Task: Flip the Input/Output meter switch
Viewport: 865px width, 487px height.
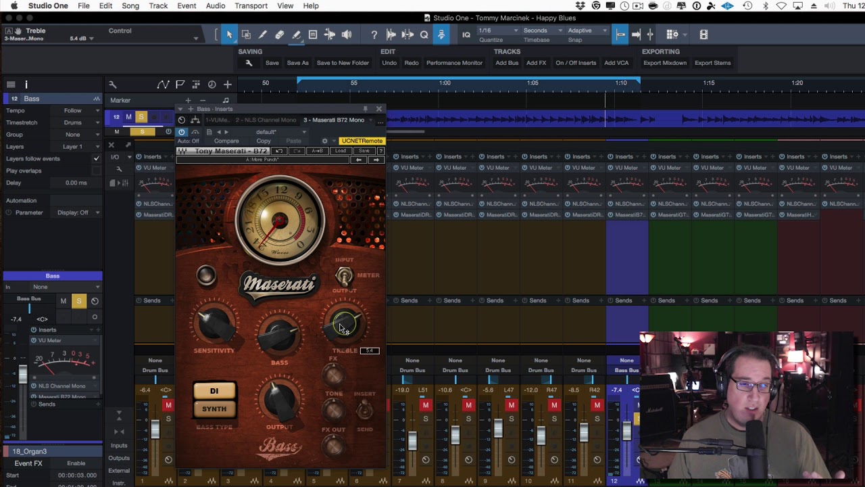Action: pos(345,275)
